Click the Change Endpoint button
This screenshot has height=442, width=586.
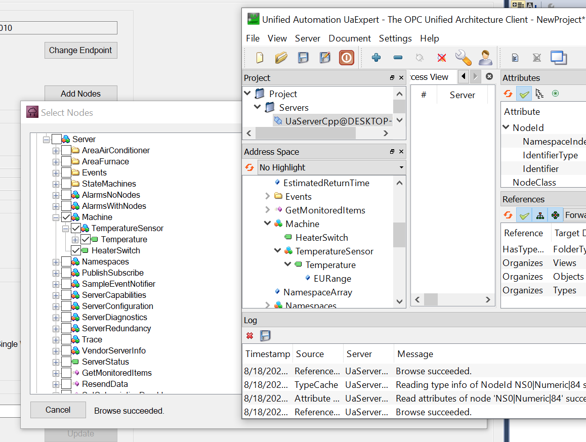(x=81, y=50)
